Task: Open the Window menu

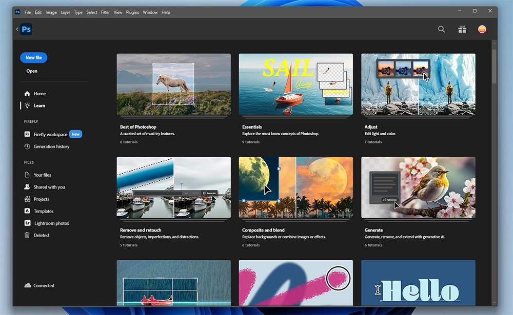Action: (150, 12)
